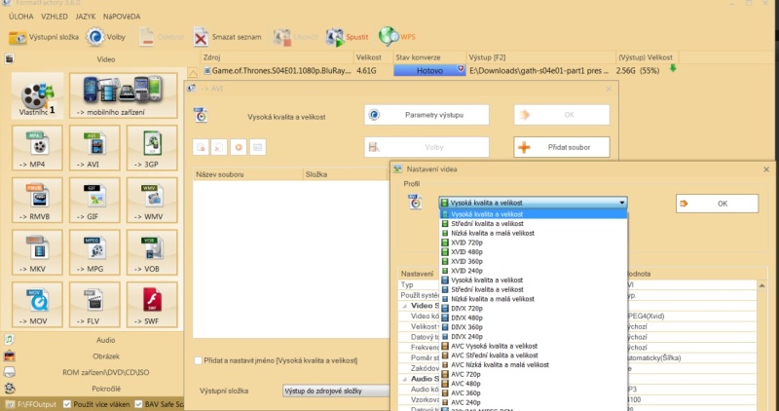The image size is (779, 411).
Task: Click Parametry výstupu in AVI dialog
Action: pos(427,115)
